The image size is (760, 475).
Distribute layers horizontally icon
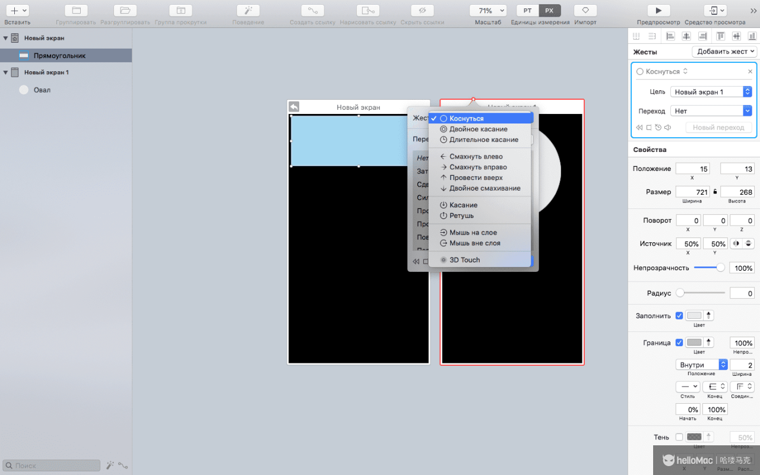637,36
